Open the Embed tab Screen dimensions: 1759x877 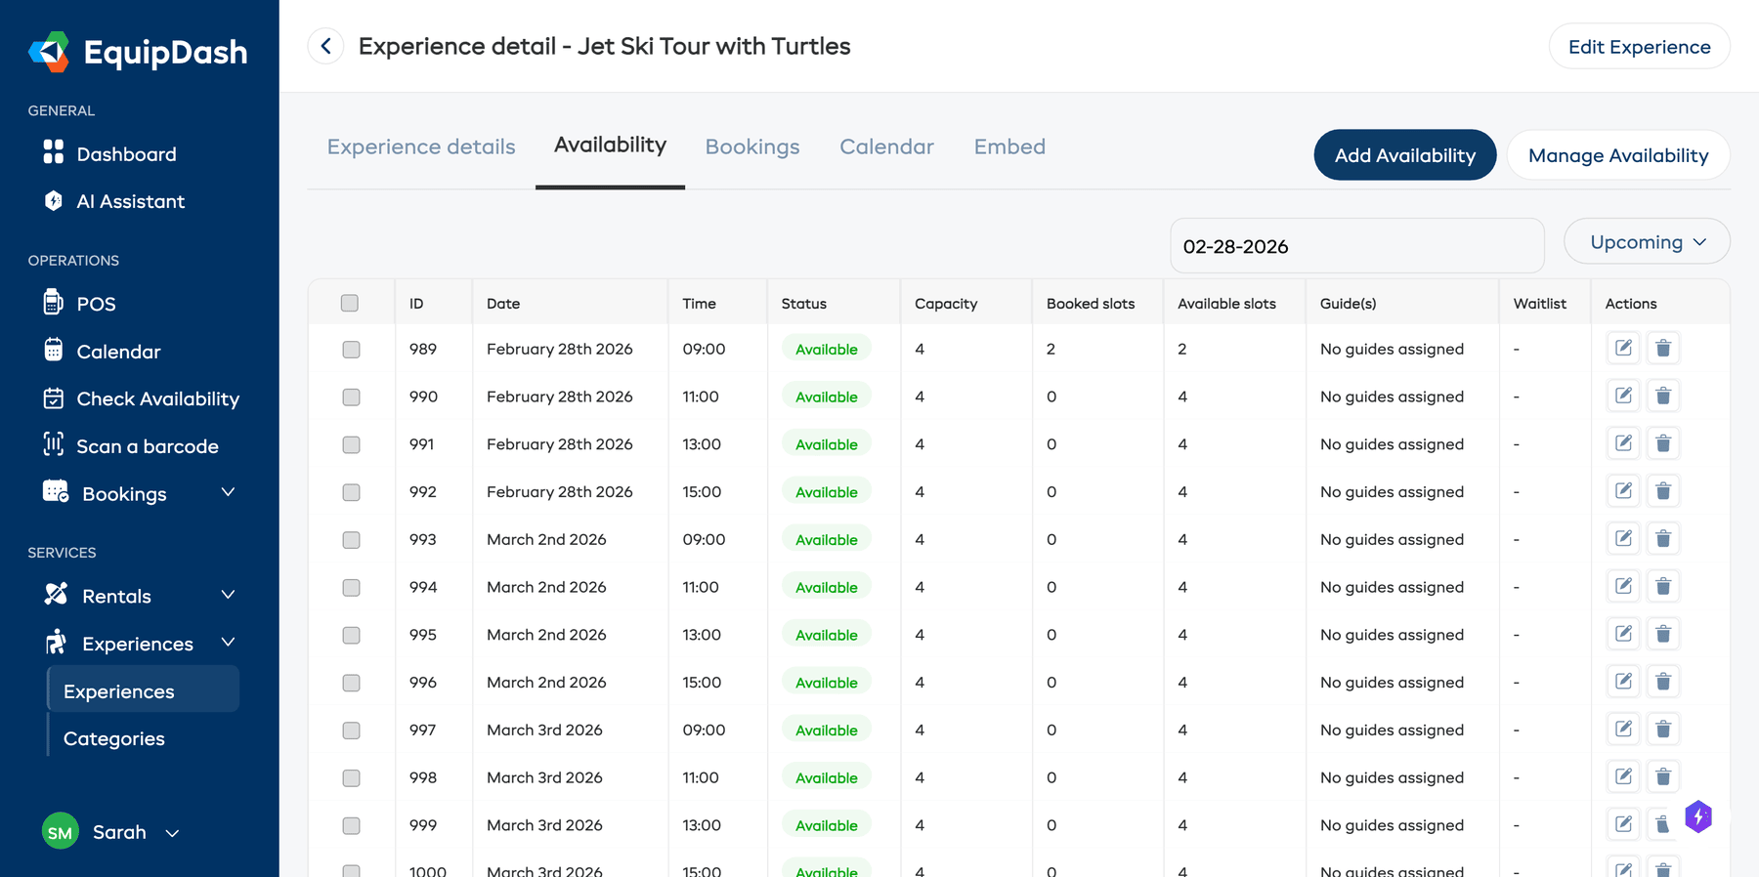pyautogui.click(x=1009, y=146)
